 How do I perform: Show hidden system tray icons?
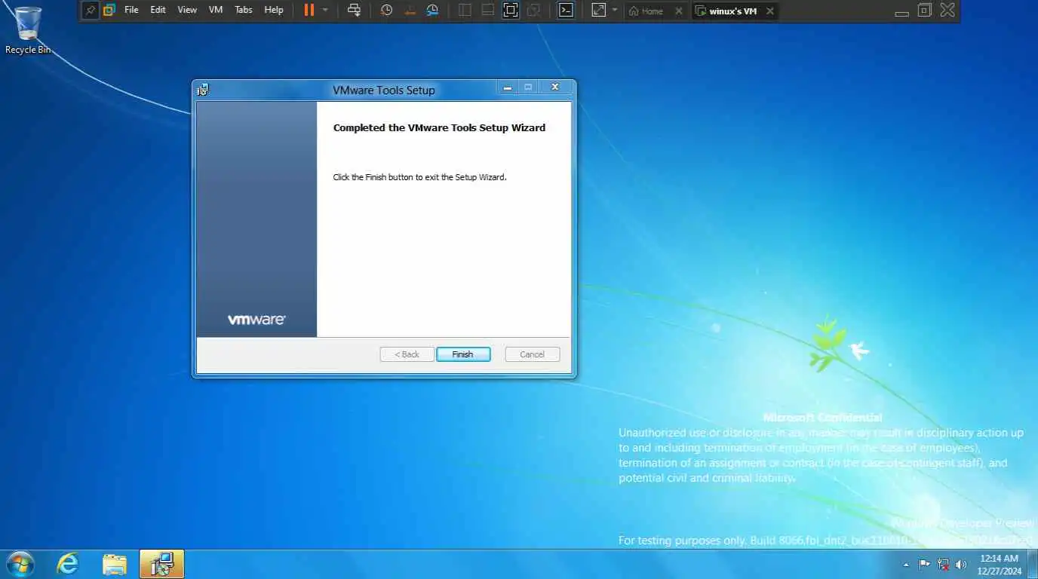(906, 564)
